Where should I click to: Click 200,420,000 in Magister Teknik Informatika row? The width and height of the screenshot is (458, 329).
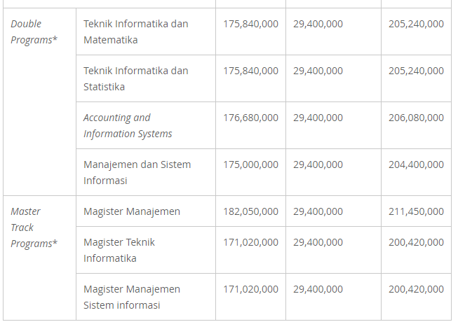coord(416,242)
